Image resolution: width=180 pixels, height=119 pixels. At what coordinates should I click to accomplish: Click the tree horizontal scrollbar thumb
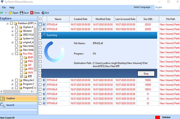pyautogui.click(x=12, y=91)
